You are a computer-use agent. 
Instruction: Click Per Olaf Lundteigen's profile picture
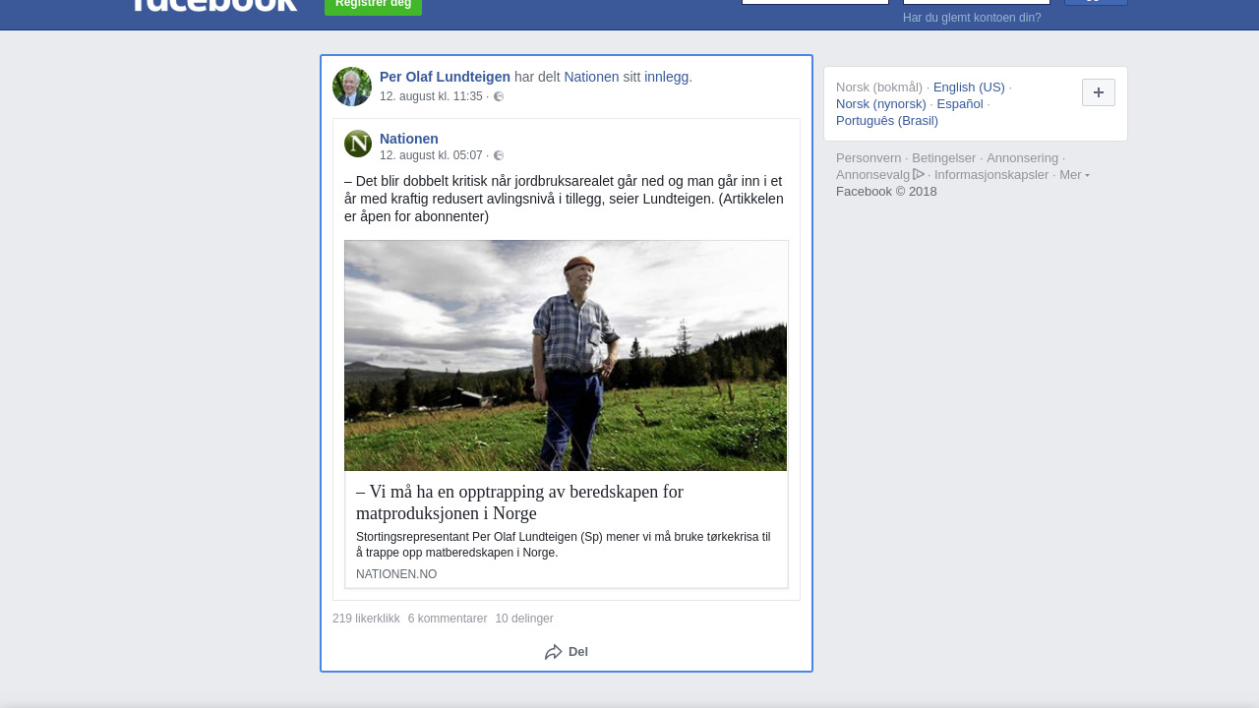(x=352, y=87)
